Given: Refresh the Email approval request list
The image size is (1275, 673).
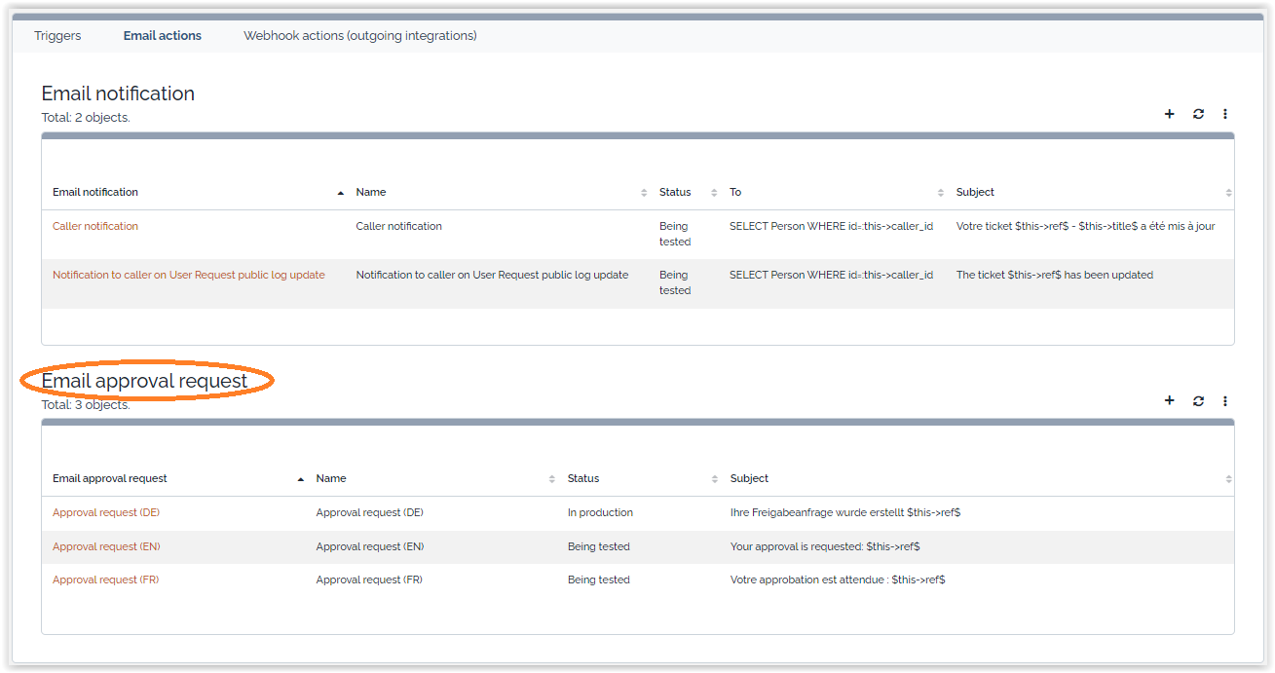Looking at the screenshot, I should tap(1198, 400).
